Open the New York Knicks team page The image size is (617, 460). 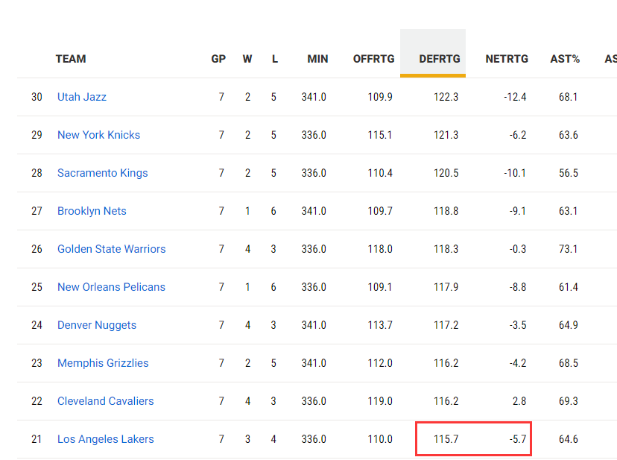pyautogui.click(x=98, y=135)
